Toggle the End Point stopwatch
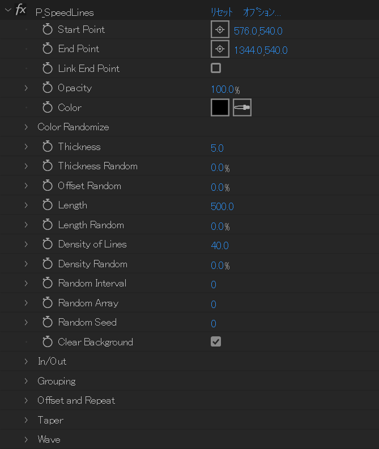379x449 pixels. [x=48, y=49]
